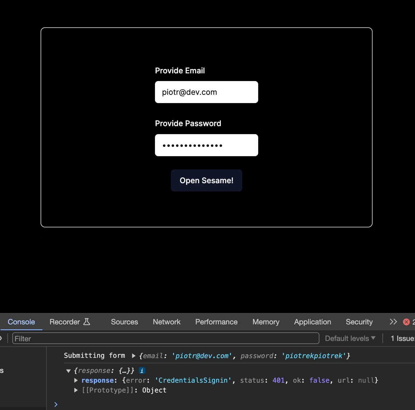The height and width of the screenshot is (410, 415).
Task: Focus the Provide Email input field
Action: pos(206,92)
